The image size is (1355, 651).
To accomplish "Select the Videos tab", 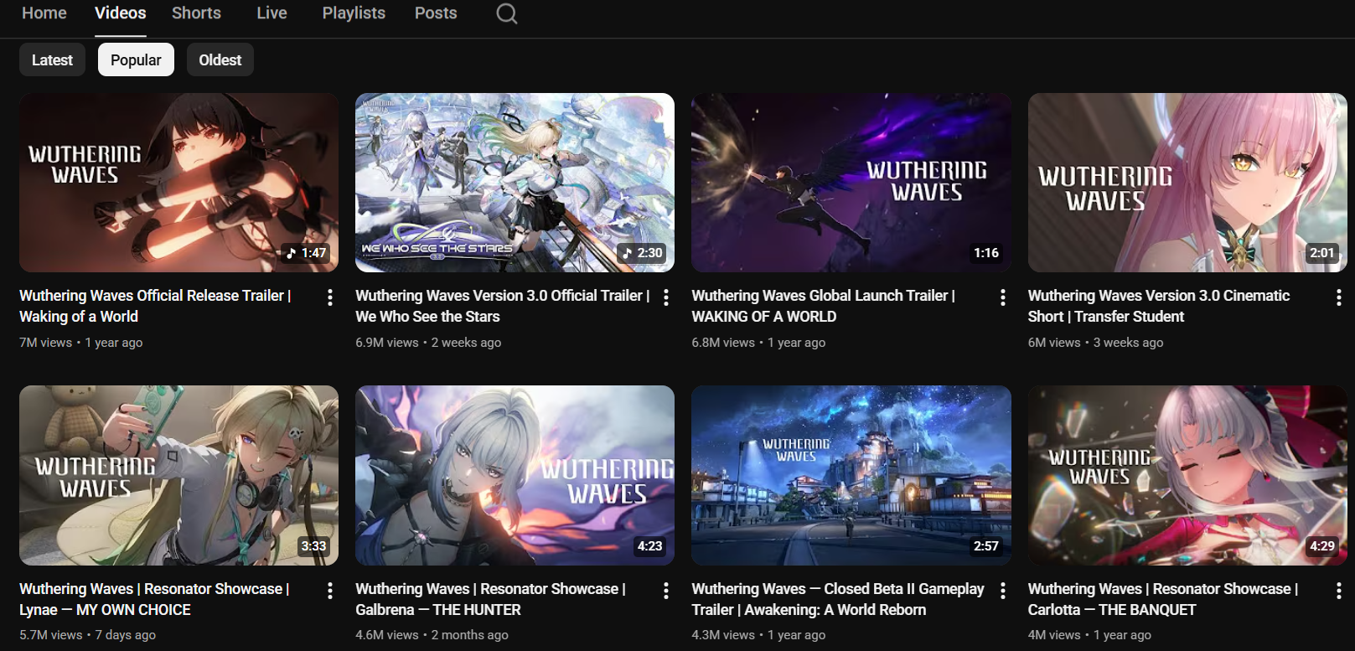I will coord(121,13).
